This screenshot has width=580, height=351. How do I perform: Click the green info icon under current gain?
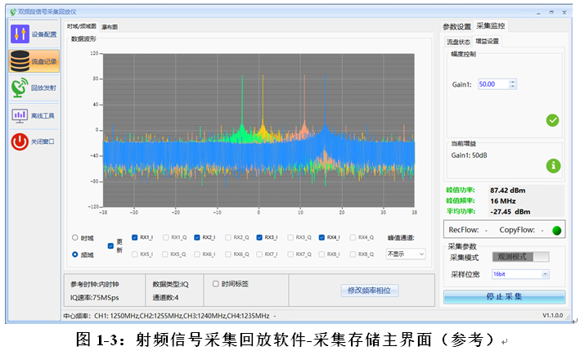coord(552,166)
